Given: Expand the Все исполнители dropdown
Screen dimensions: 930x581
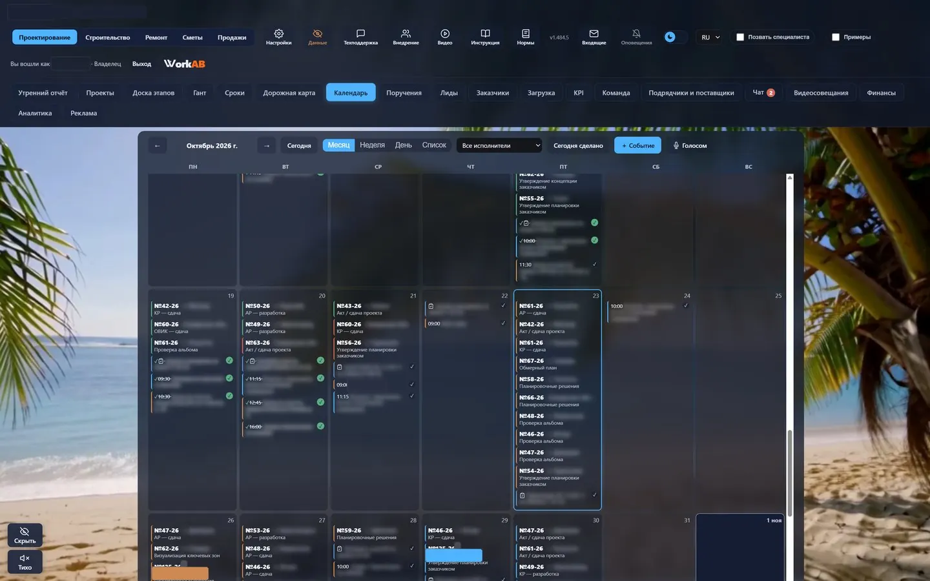Looking at the screenshot, I should click(x=501, y=146).
